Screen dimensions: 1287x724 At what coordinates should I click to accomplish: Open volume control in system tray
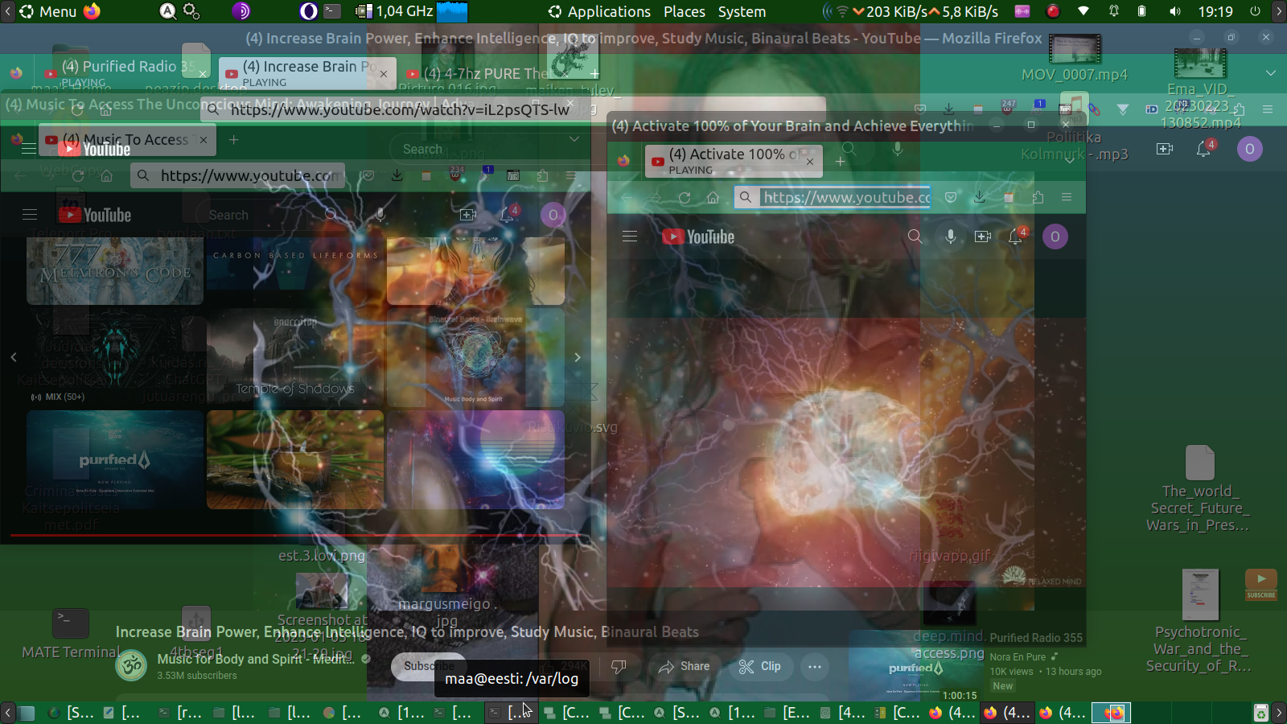click(x=1175, y=11)
